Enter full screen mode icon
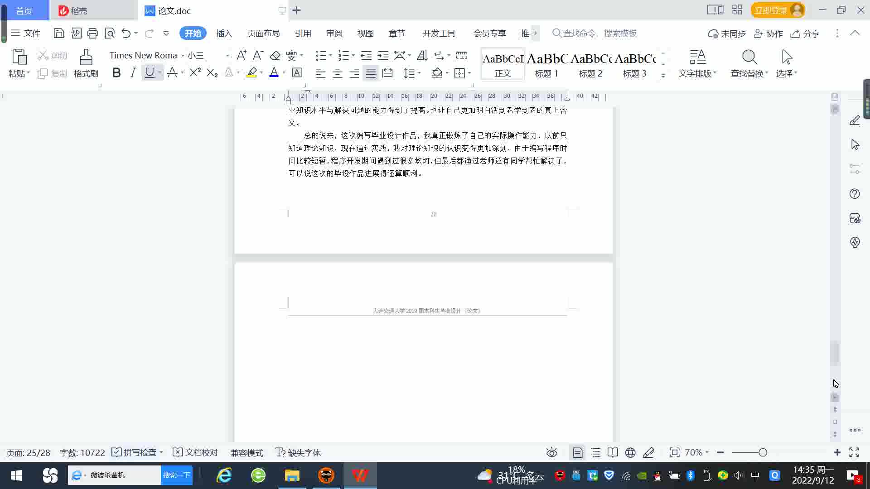The image size is (870, 489). click(854, 452)
